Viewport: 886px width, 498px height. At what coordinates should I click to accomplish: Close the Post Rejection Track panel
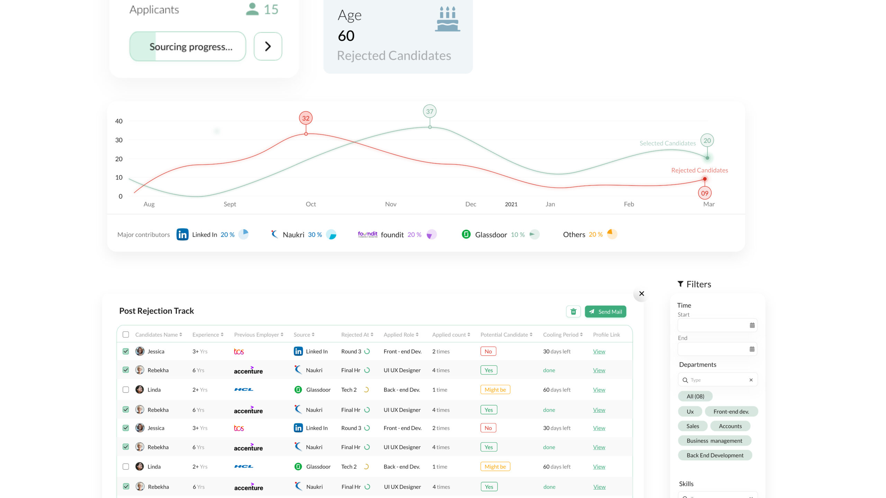(x=641, y=294)
